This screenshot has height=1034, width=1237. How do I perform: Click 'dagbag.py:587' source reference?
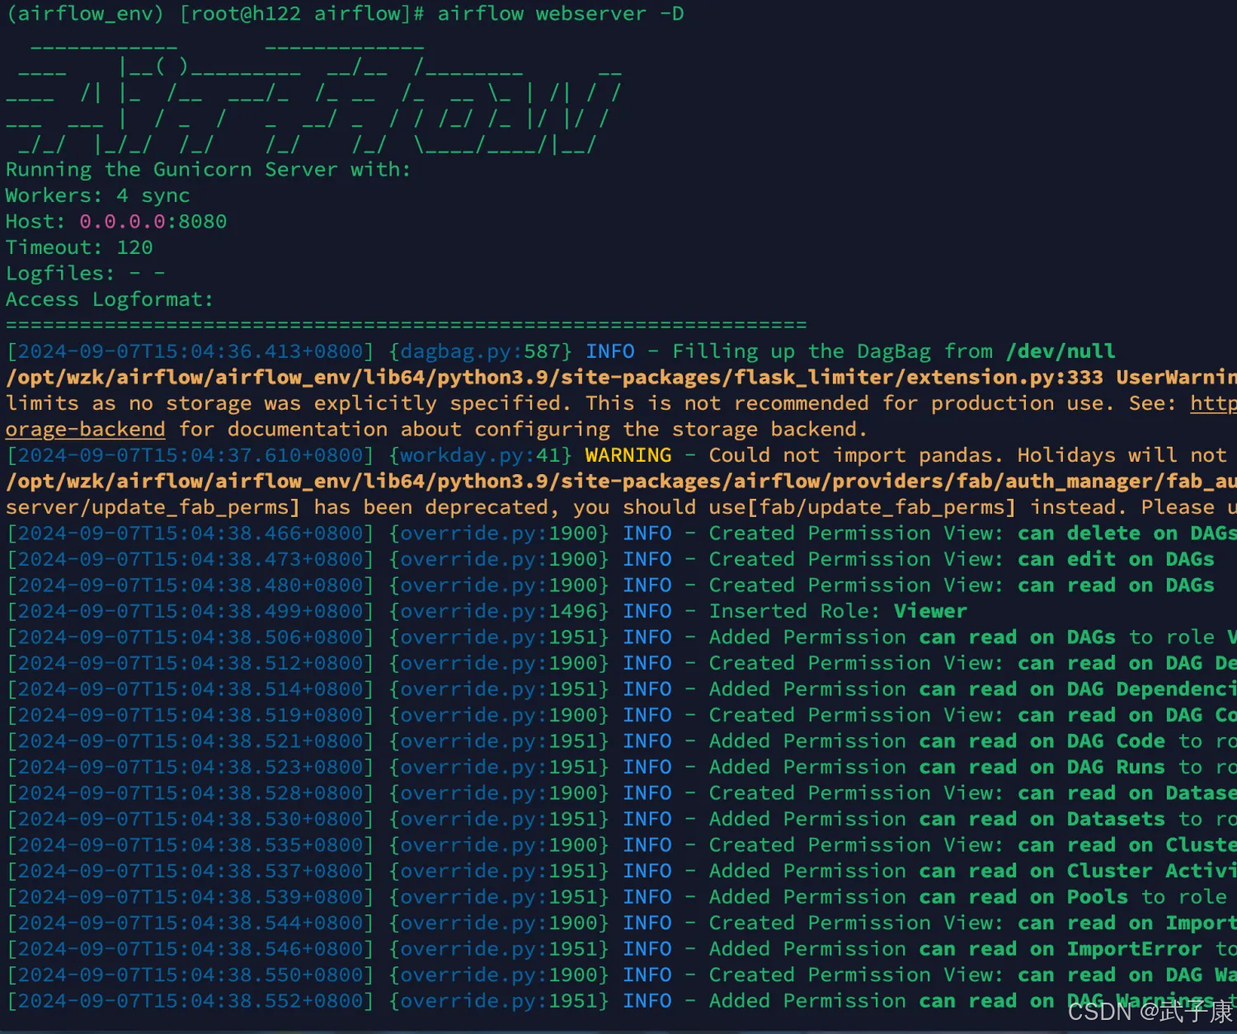click(x=481, y=352)
